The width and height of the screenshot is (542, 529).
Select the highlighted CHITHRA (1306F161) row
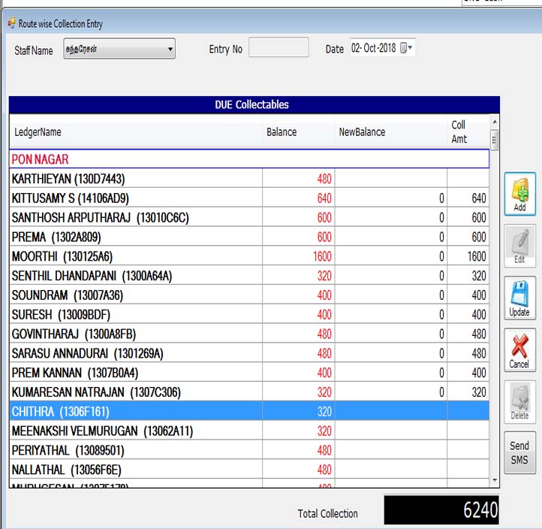249,411
